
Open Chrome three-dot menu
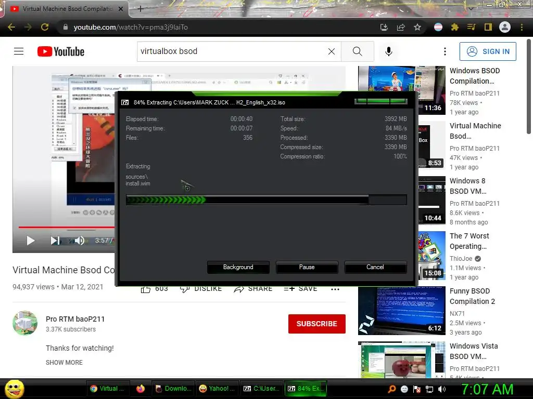coord(522,27)
